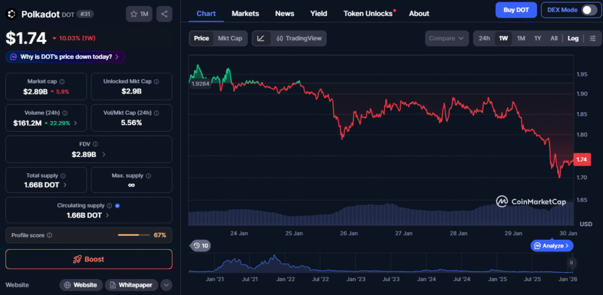Click 'Why is DOT's price down today?'
Viewport: 603px width, 295px height.
point(65,57)
